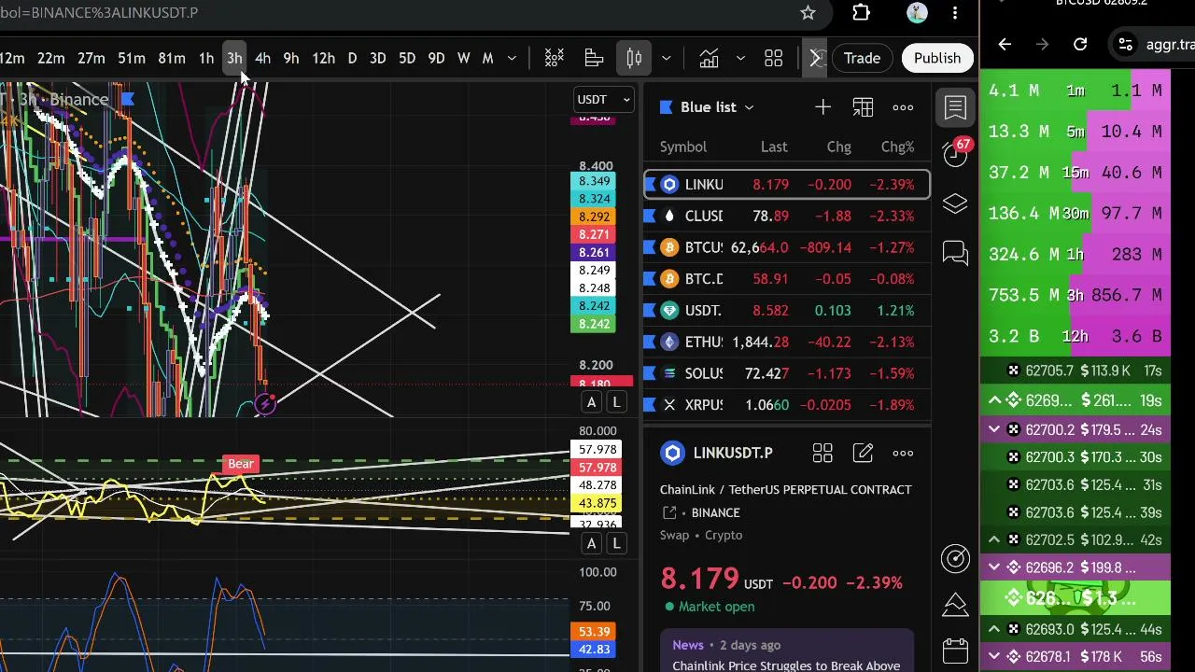Bookmark the page with the star icon
This screenshot has width=1195, height=672.
808,13
